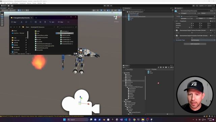Click the help icon on Transform component
Screen dimensions: 216x122
coord(211,21)
